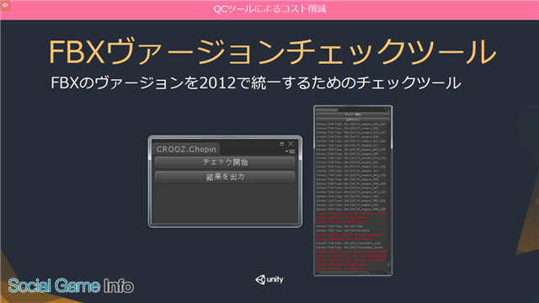539x303 pixels.
Task: Click the vertical scrollbar in the results list
Action: point(389,196)
